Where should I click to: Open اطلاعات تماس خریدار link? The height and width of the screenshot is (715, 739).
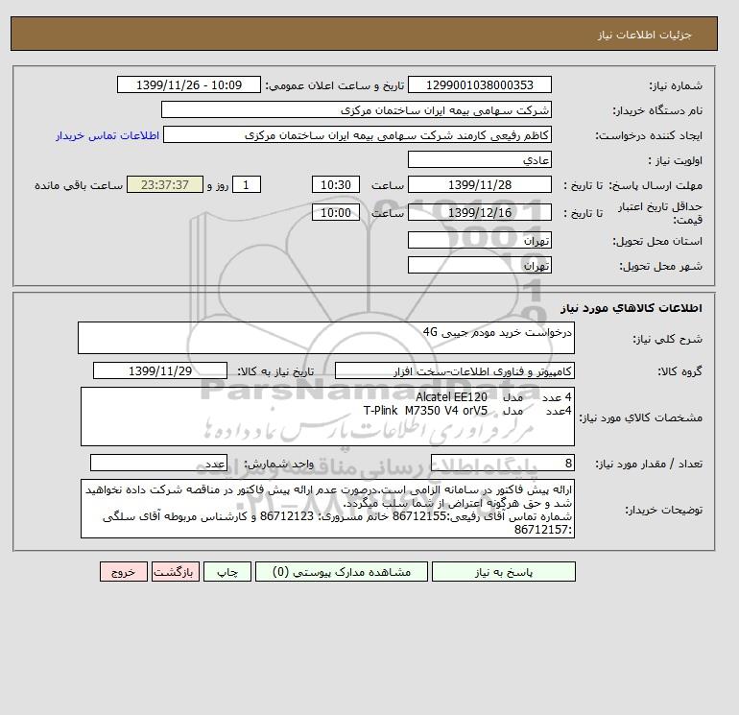107,135
